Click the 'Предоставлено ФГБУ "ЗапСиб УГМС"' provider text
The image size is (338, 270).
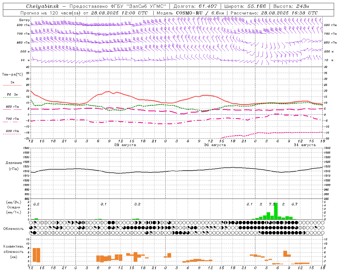coord(118,6)
